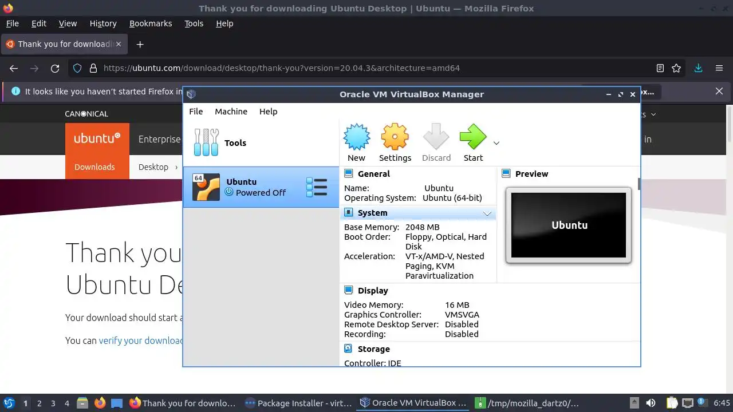Open Firefox Bookmarks menu

coord(151,23)
